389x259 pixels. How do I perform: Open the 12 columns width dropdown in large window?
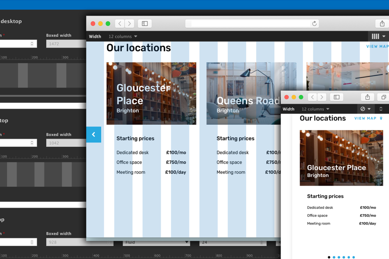123,37
